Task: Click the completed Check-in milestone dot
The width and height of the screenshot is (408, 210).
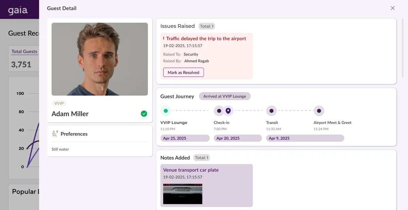Action: [x=219, y=110]
